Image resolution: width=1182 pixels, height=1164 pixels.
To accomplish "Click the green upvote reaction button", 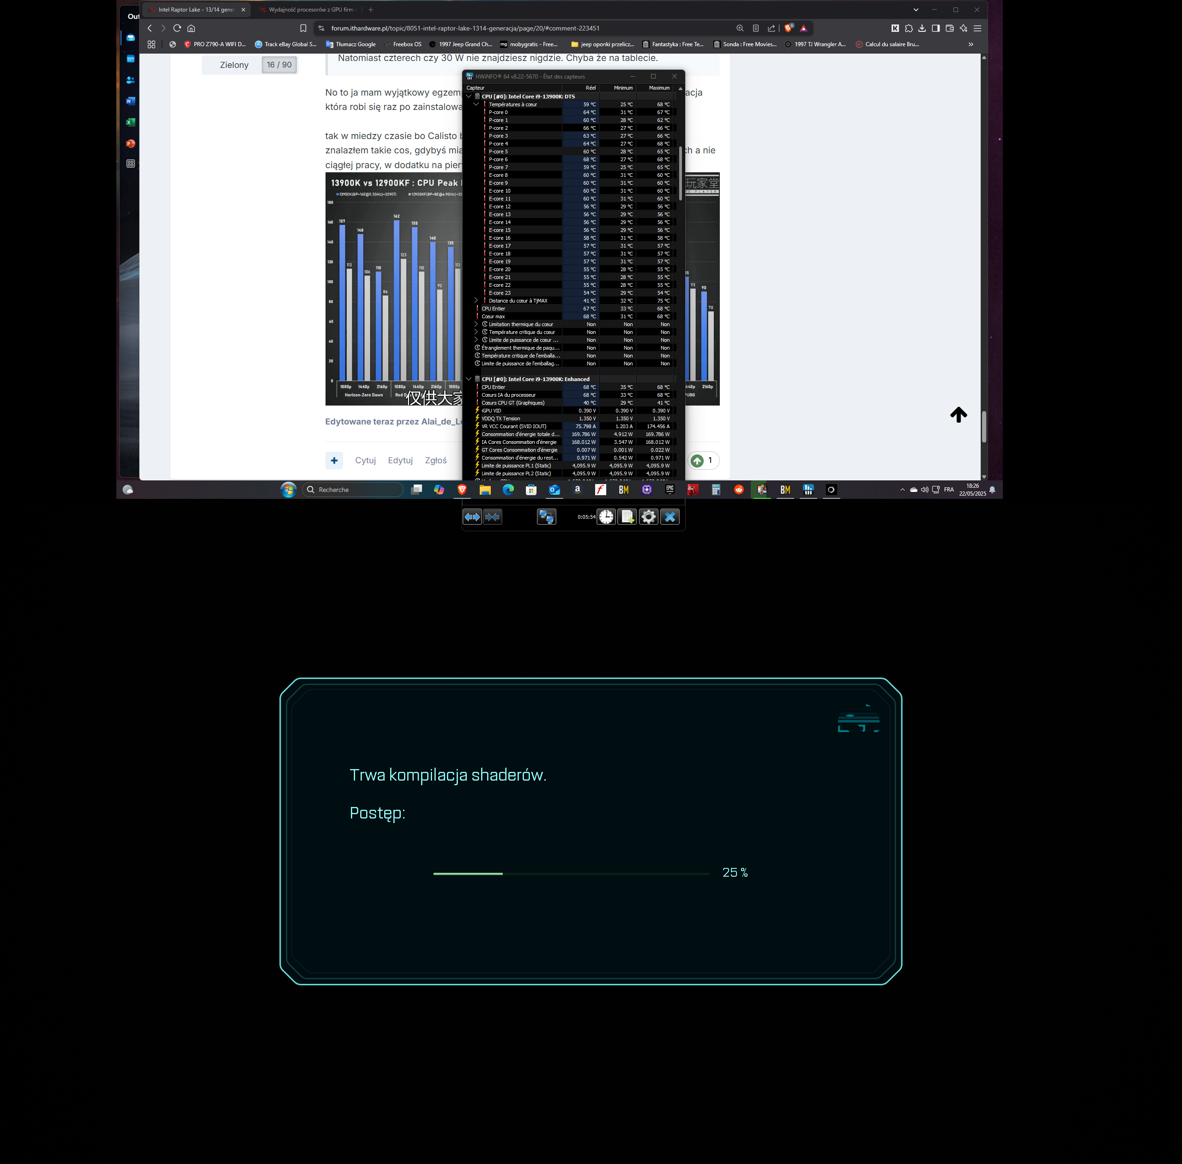I will tap(697, 461).
